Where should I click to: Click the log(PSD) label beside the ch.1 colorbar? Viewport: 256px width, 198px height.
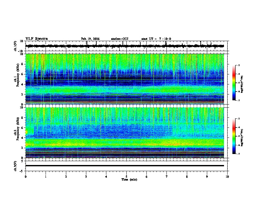(x=242, y=84)
